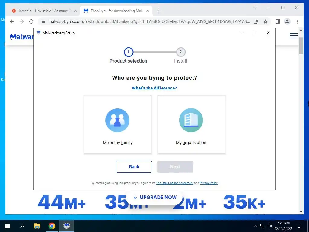309x232 pixels.
Task: Open Windows taskbar search
Action: point(22,226)
